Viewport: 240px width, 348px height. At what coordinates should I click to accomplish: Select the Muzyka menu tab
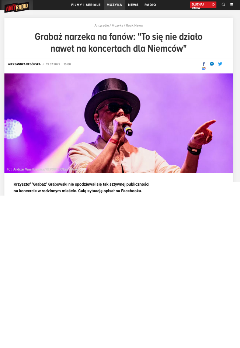[114, 5]
